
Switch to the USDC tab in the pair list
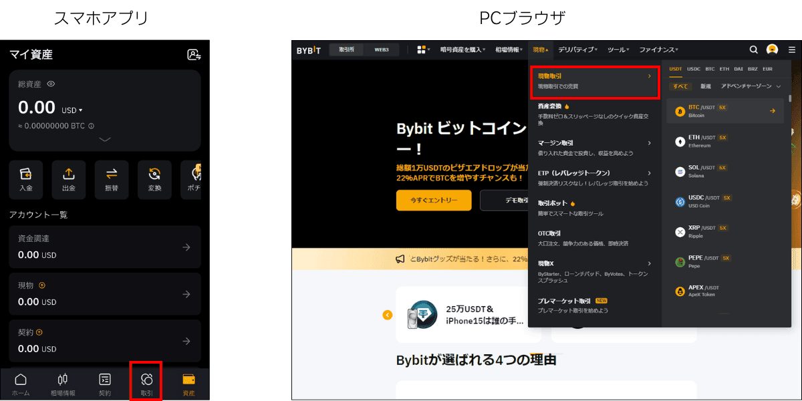pos(693,68)
